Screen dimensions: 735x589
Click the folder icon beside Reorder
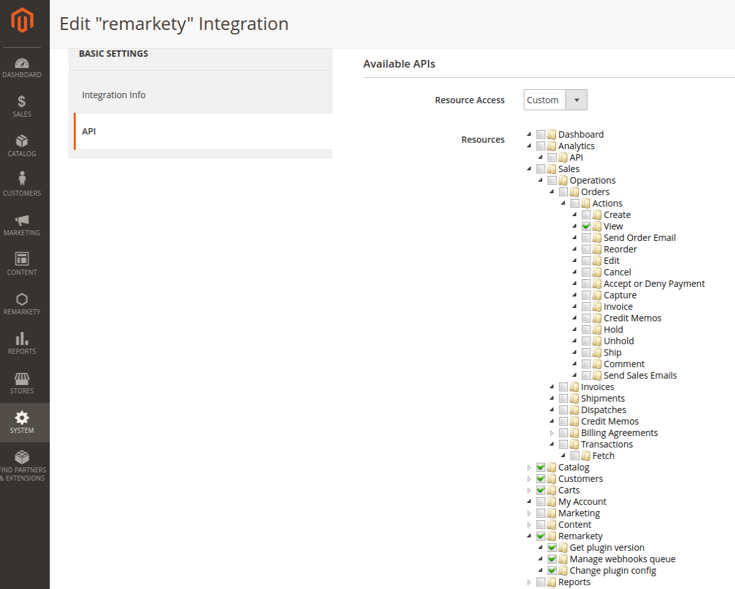(x=597, y=249)
